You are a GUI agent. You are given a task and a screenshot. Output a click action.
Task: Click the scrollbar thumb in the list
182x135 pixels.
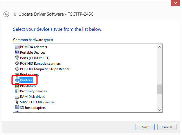pyautogui.click(x=159, y=89)
